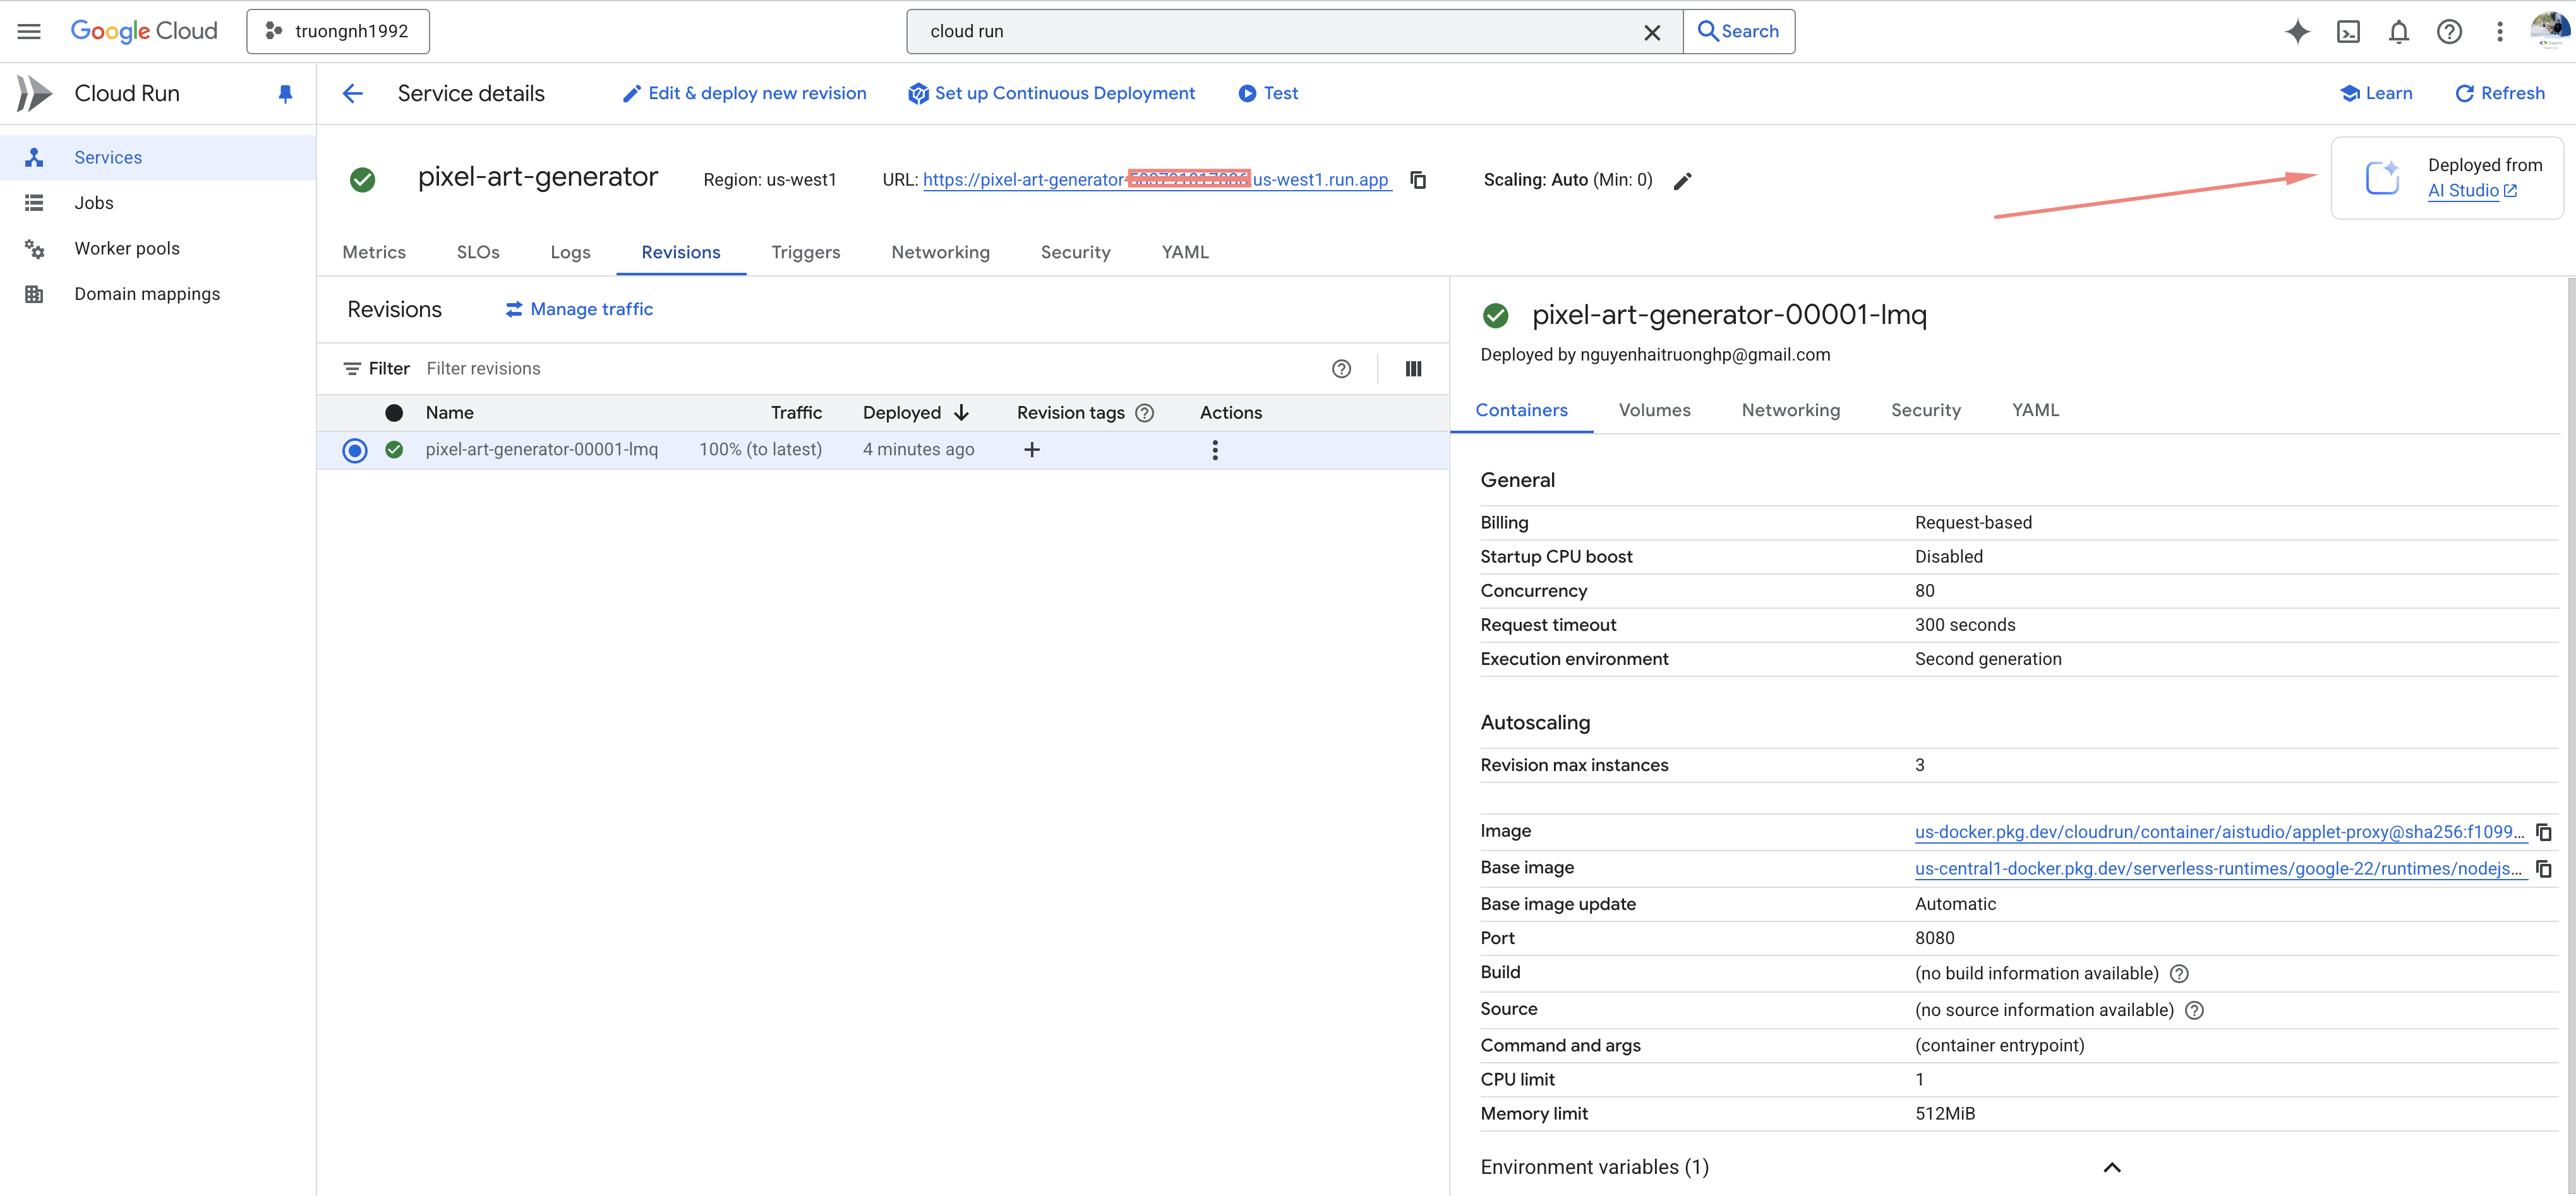The height and width of the screenshot is (1196, 2576).
Task: Click Manage traffic
Action: coord(579,309)
